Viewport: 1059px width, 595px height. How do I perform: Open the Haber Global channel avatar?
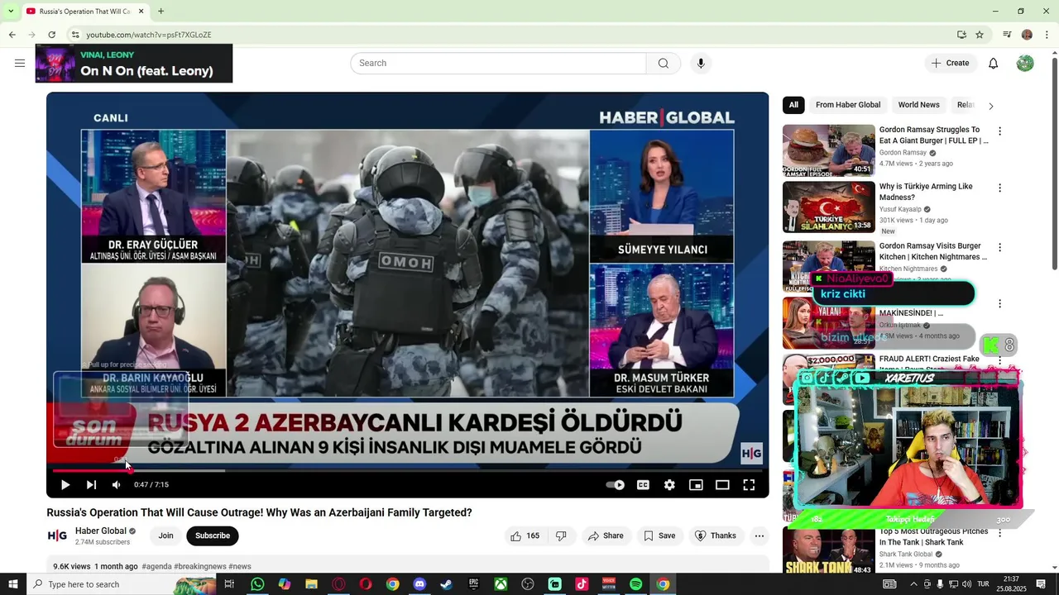click(57, 536)
